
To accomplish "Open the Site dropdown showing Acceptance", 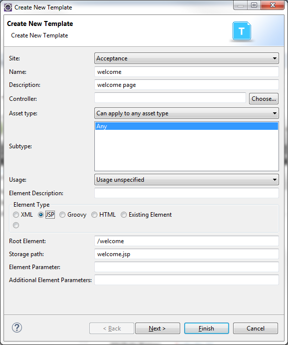I will pyautogui.click(x=187, y=58).
